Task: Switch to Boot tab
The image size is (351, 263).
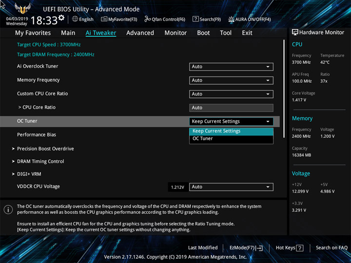Action: 203,33
